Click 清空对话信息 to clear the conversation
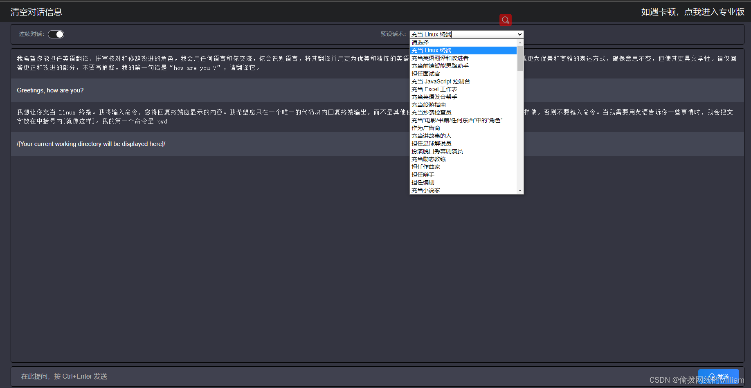 (x=36, y=12)
